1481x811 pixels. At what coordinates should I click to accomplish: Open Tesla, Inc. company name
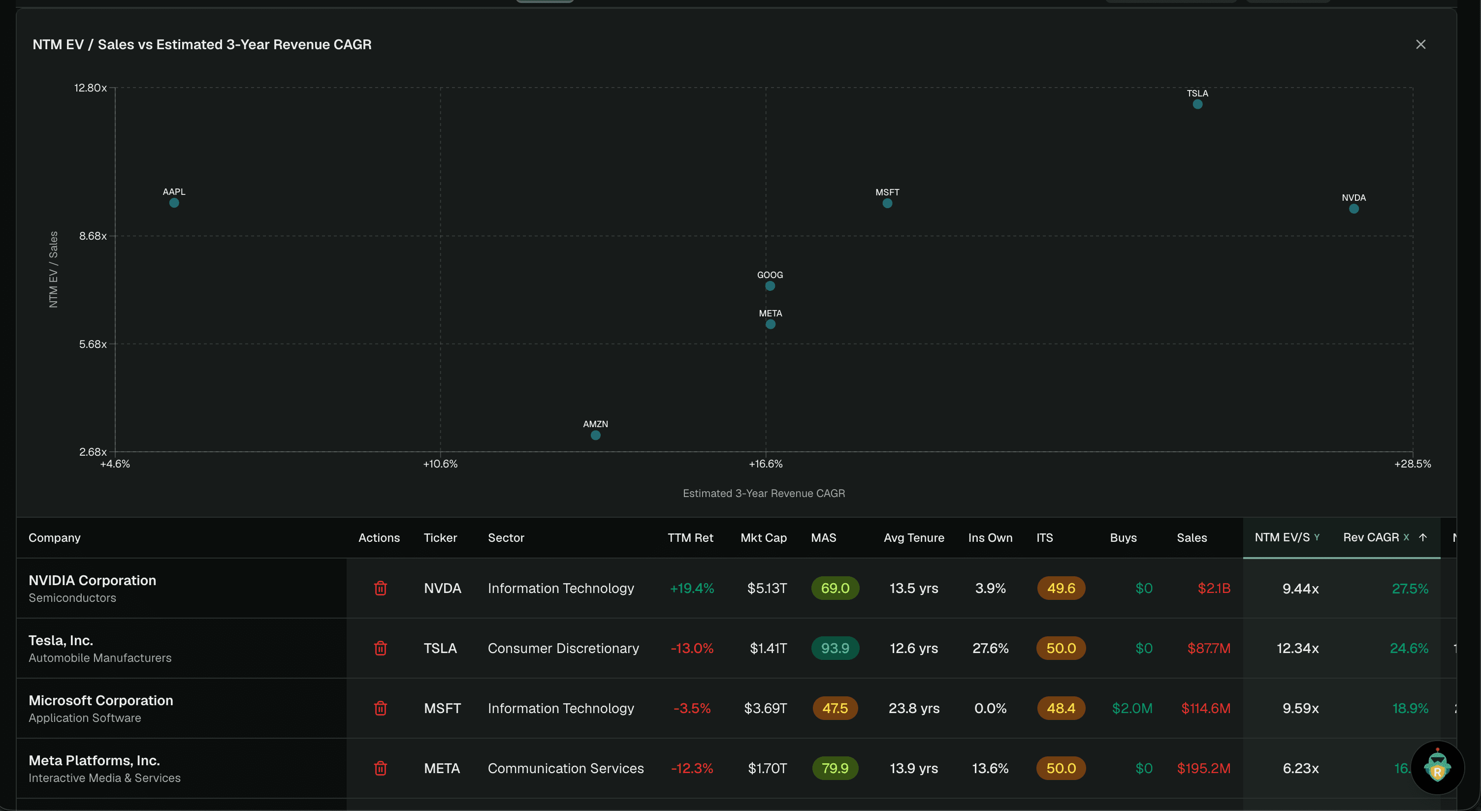click(61, 640)
